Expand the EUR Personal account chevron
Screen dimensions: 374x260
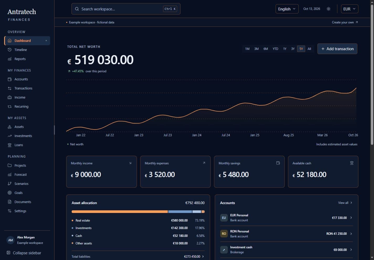[351, 218]
